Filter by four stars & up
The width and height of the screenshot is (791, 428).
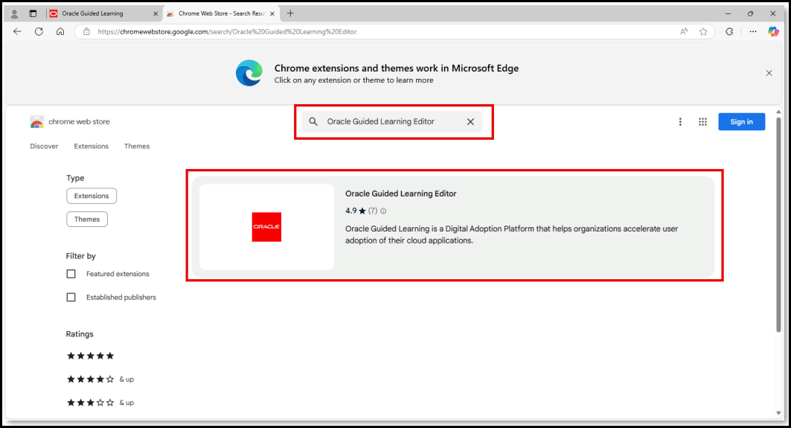click(x=100, y=379)
